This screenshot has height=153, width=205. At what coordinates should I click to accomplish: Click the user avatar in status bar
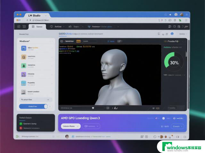point(67,136)
